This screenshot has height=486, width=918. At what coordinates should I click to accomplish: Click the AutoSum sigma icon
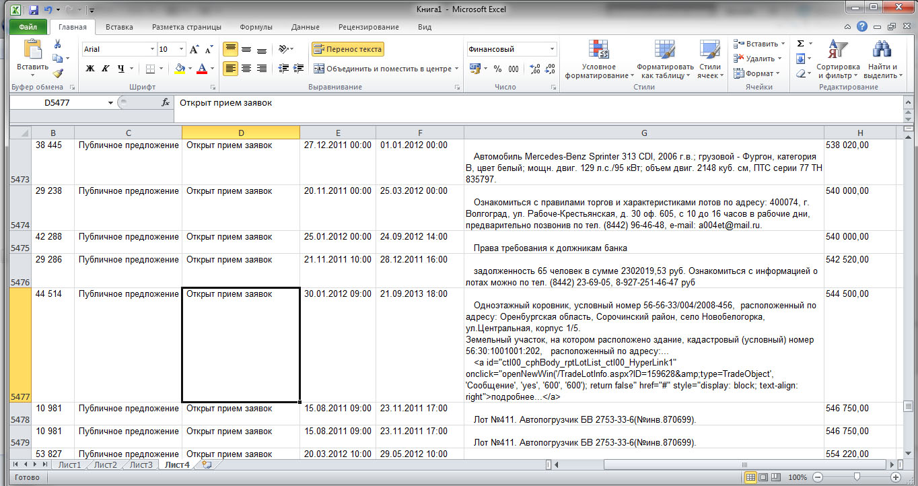pos(800,44)
